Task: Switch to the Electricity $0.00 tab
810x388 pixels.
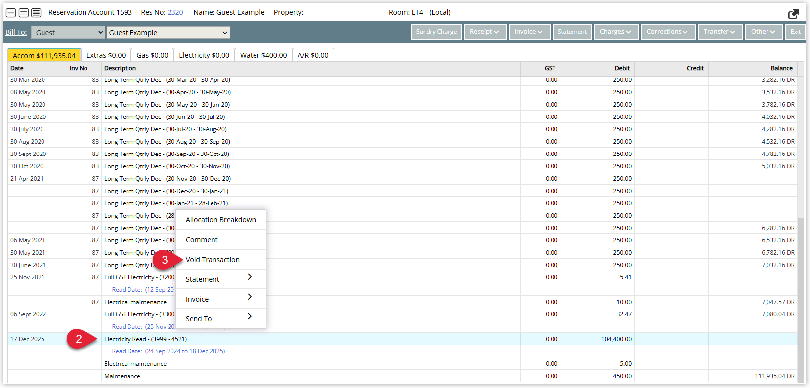Action: (204, 55)
